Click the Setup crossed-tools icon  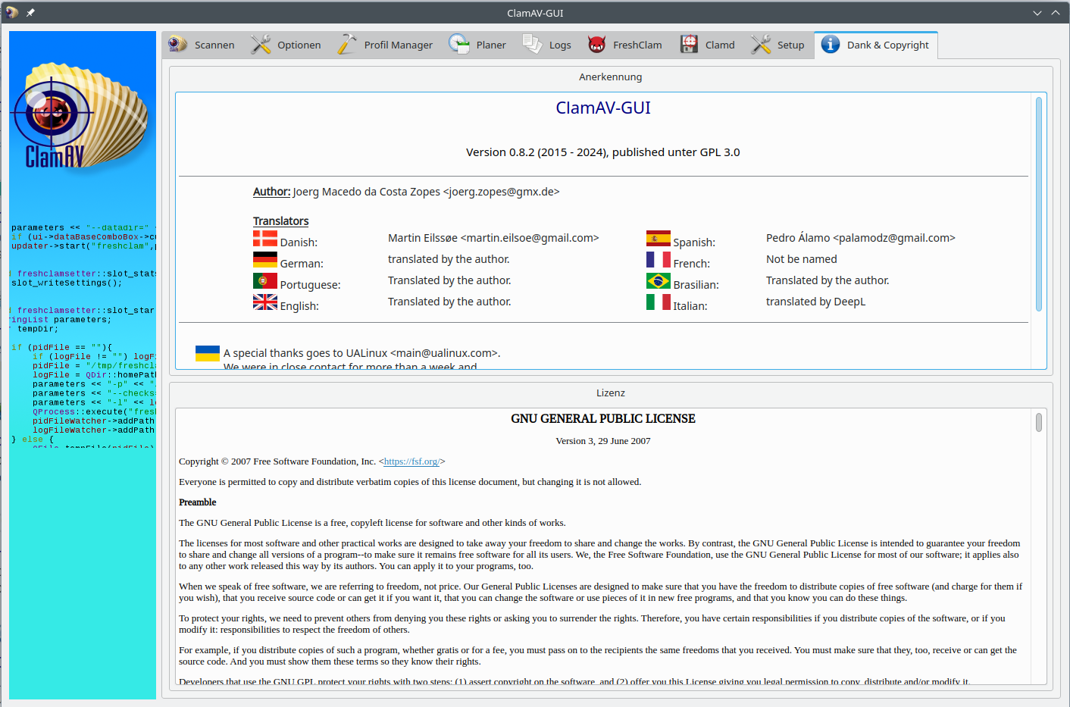click(759, 44)
